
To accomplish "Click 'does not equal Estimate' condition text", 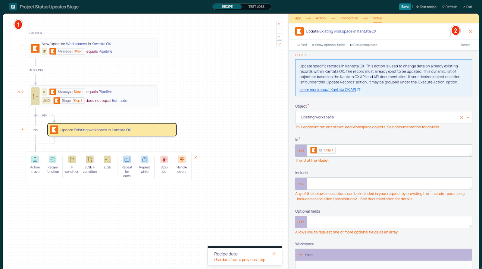I will [x=106, y=101].
